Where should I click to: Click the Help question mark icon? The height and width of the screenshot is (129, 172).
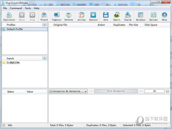tap(164, 17)
